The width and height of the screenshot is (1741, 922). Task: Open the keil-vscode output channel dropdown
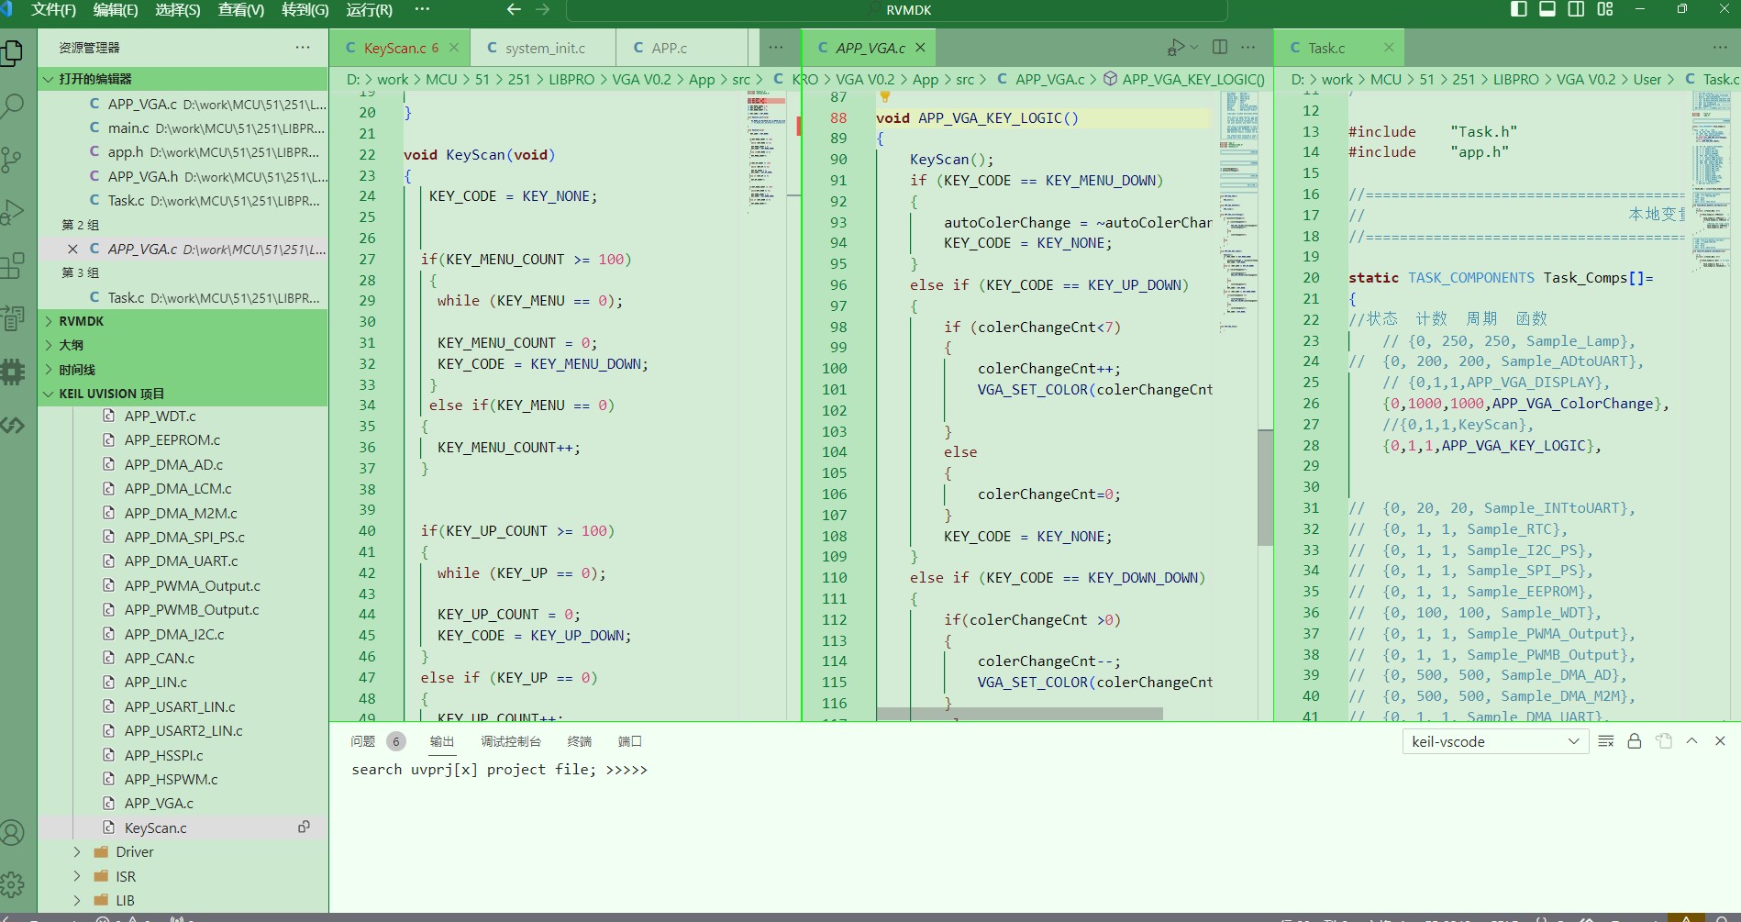click(1494, 741)
